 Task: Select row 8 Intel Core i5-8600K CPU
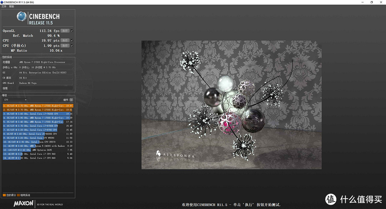[38, 134]
